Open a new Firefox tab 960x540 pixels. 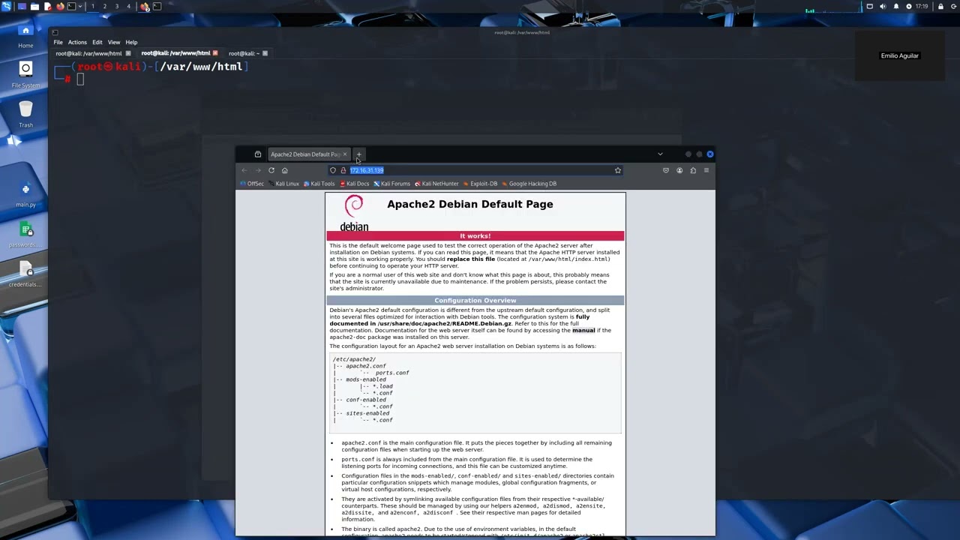coord(358,154)
